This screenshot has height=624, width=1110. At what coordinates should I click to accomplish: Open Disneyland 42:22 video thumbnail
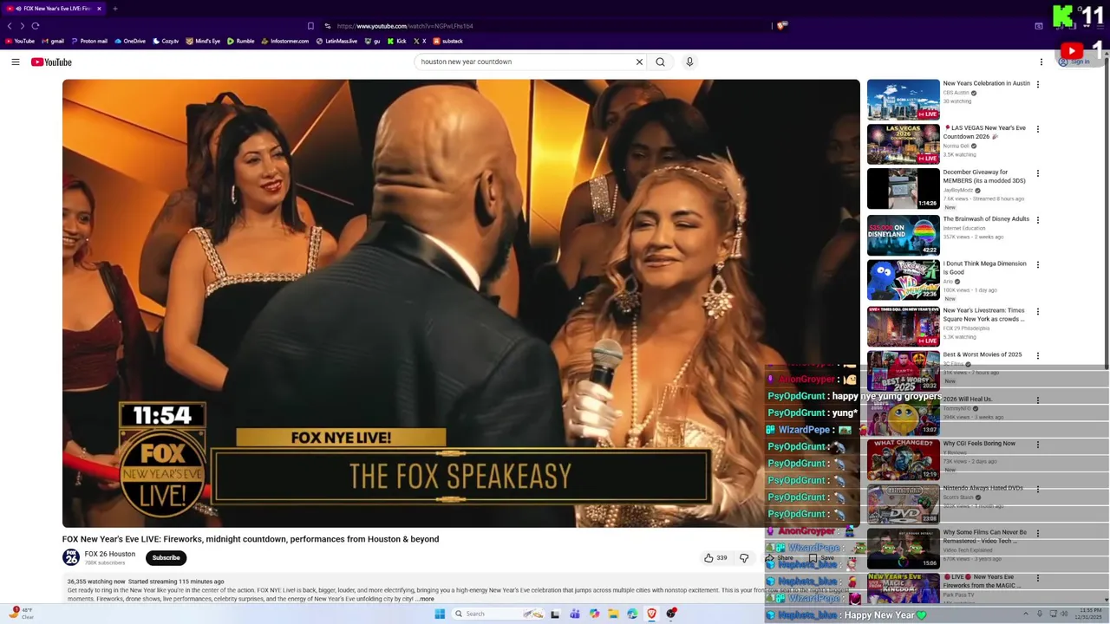[903, 235]
